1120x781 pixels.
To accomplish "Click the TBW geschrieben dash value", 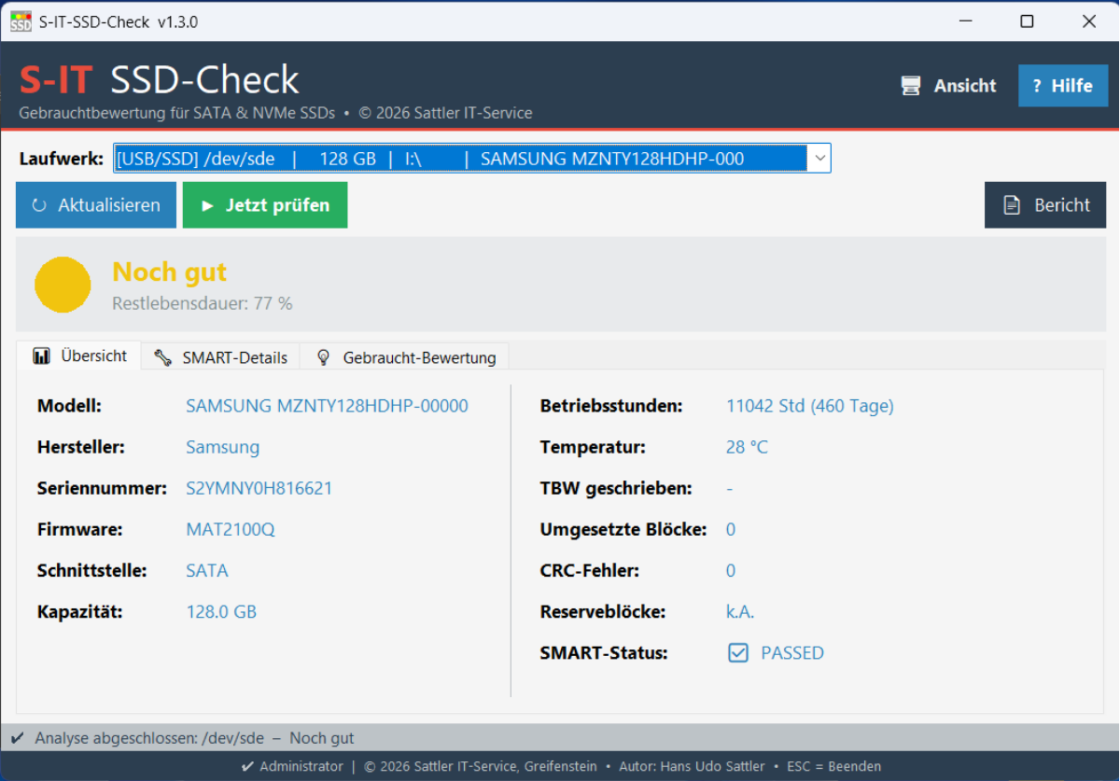I will pyautogui.click(x=730, y=488).
